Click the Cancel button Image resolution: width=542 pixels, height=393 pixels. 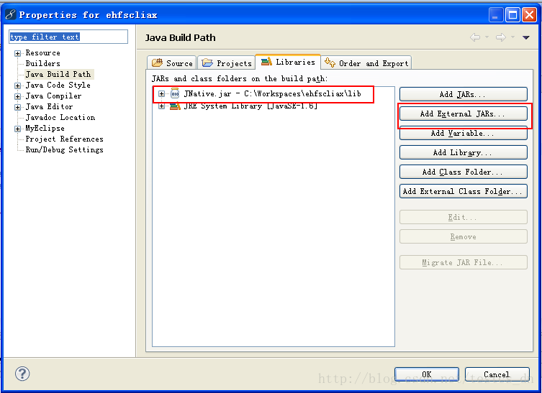[497, 374]
